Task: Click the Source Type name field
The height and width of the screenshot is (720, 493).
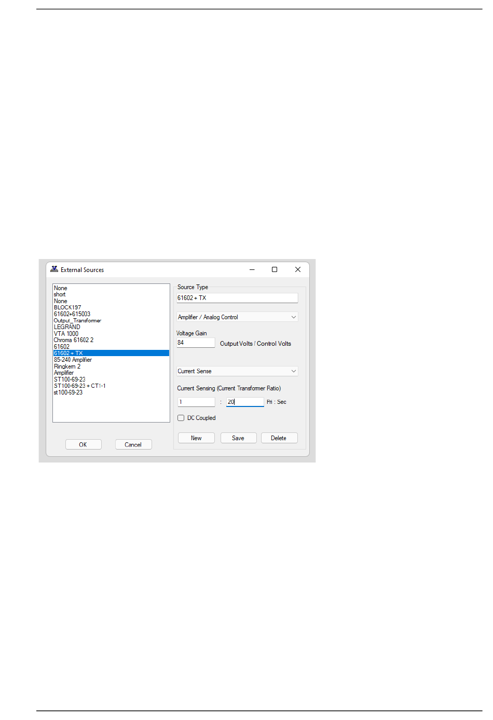Action: coord(237,298)
